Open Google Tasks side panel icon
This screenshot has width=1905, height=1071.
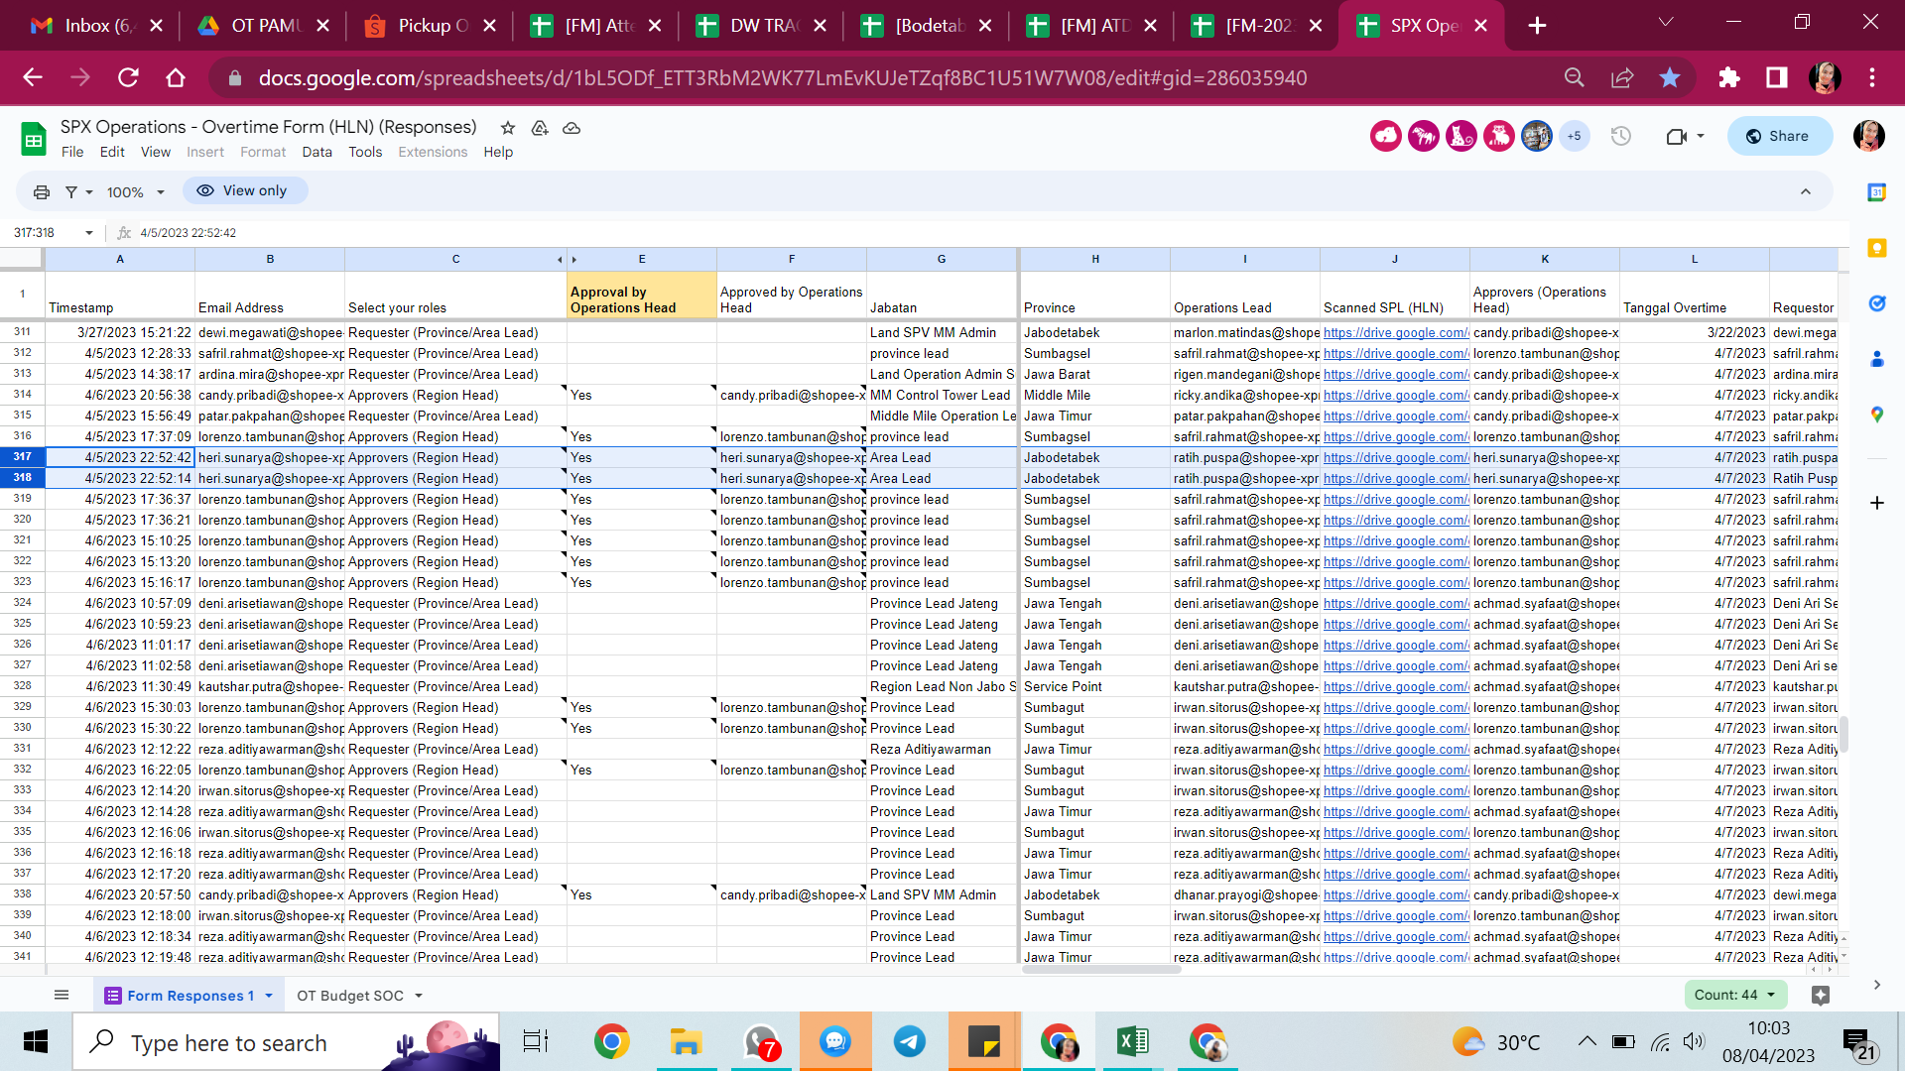pos(1876,303)
